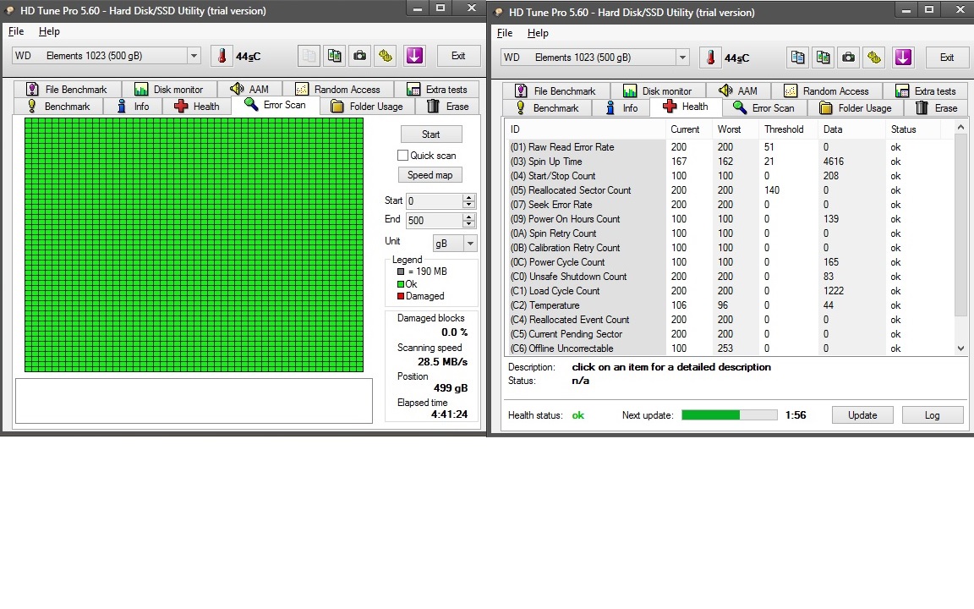Open Help menu in right window

tap(538, 34)
